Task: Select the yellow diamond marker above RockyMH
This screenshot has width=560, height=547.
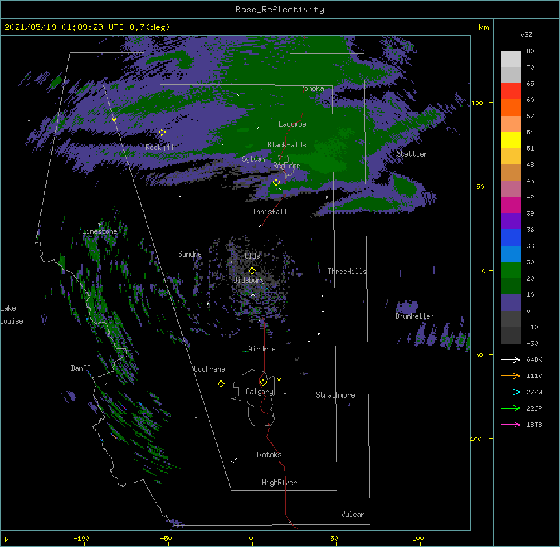Action: pos(162,132)
